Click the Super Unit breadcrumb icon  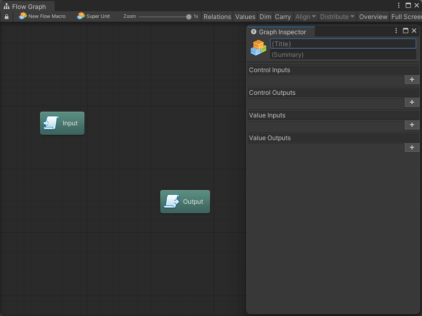[81, 16]
